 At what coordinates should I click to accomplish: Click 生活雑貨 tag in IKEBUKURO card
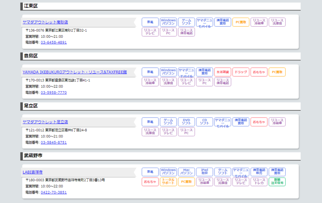[223, 72]
